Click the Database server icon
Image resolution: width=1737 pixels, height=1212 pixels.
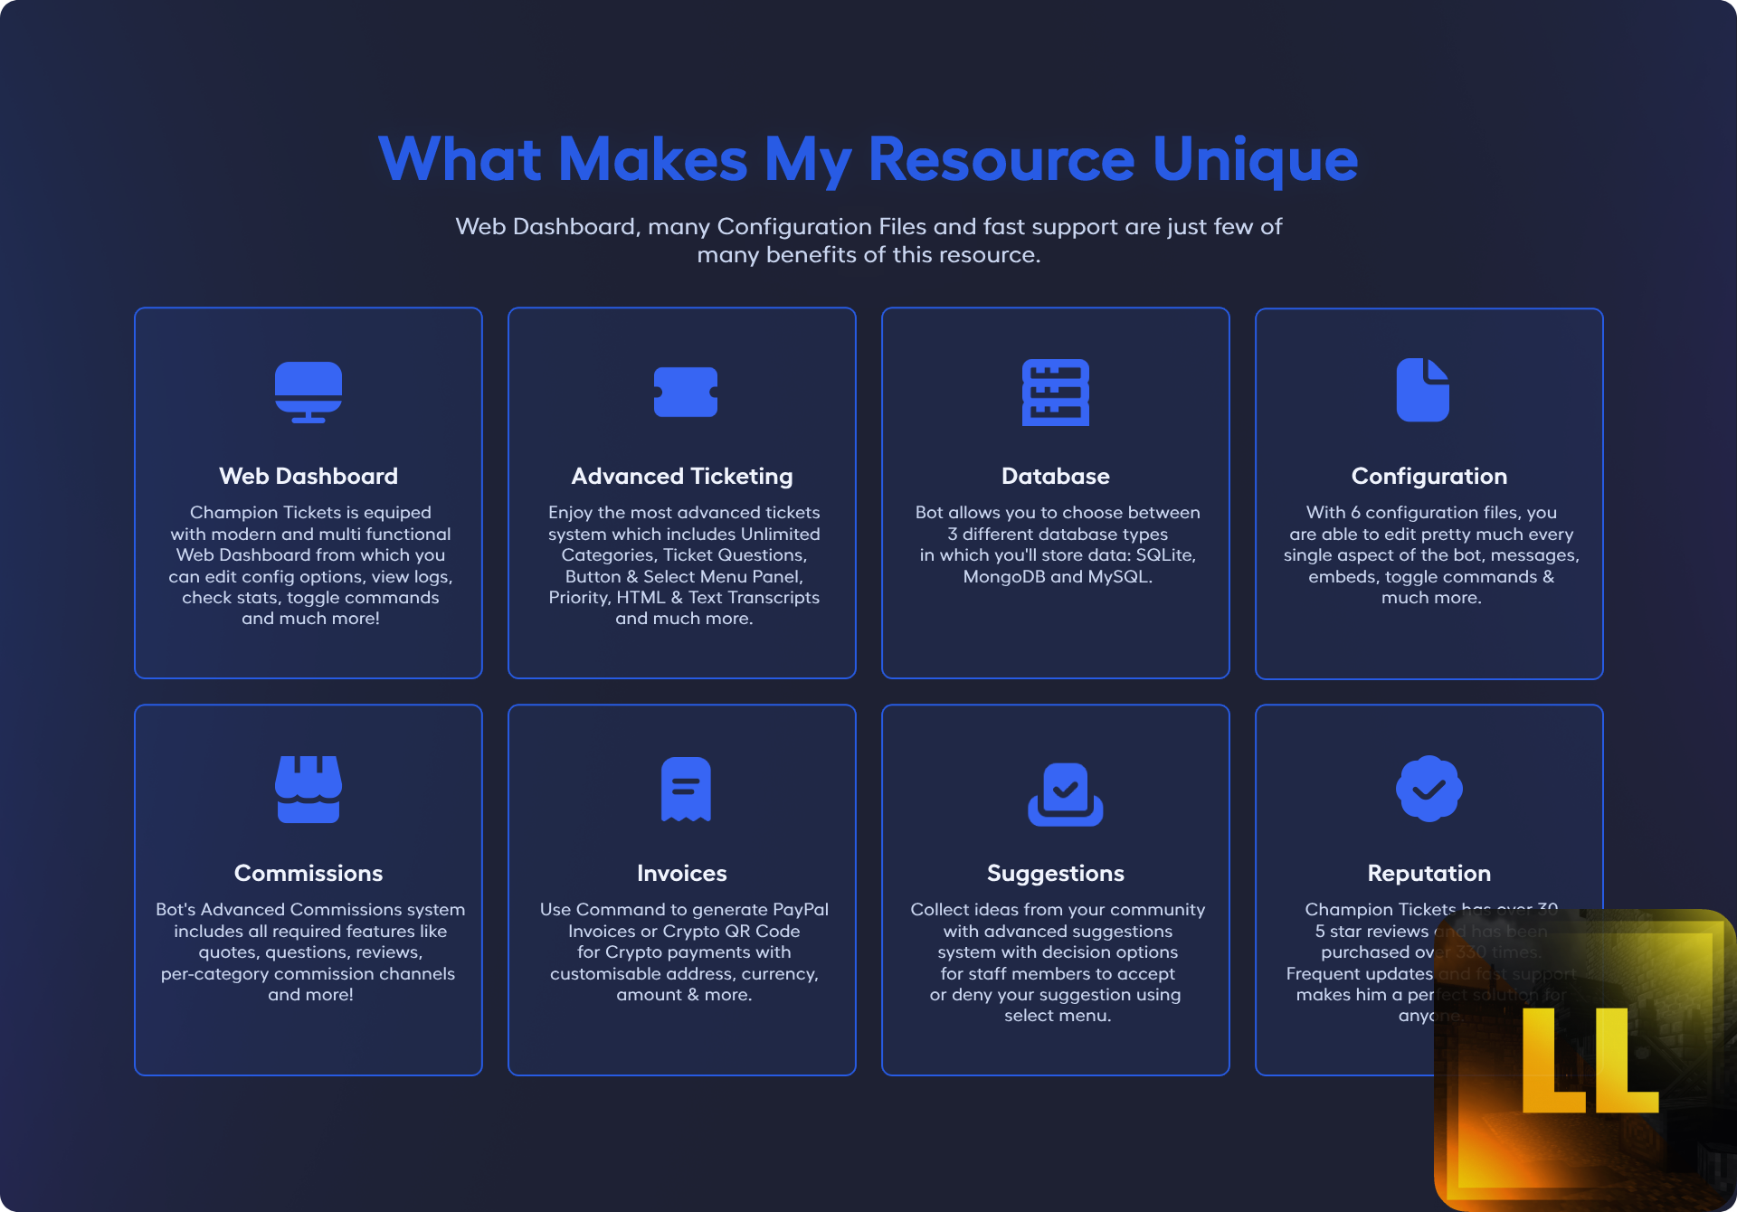[x=1055, y=392]
